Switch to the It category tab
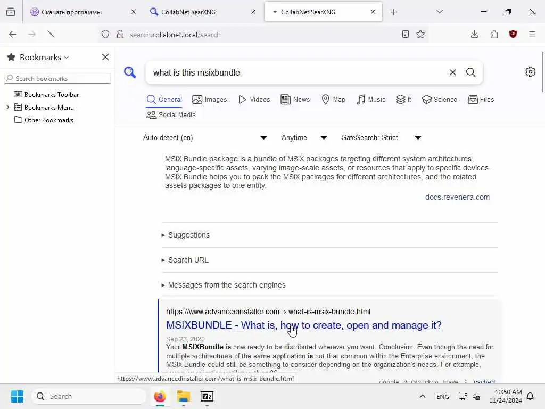The image size is (545, 409). pos(403,100)
